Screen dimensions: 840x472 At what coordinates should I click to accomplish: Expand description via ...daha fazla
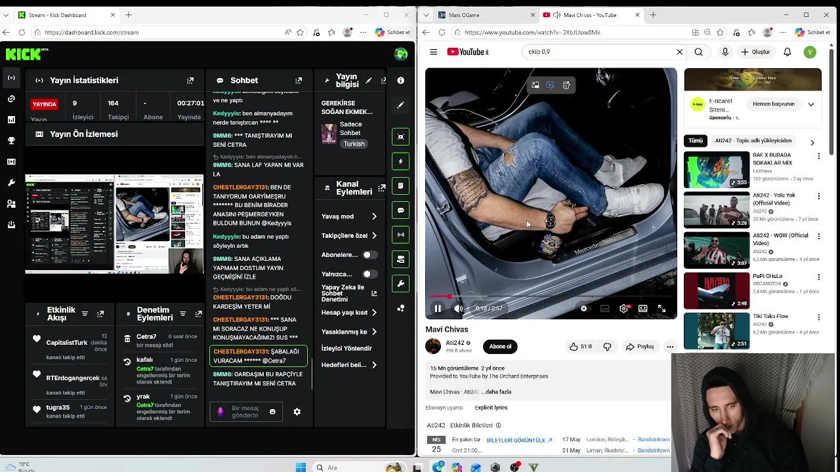pyautogui.click(x=497, y=392)
